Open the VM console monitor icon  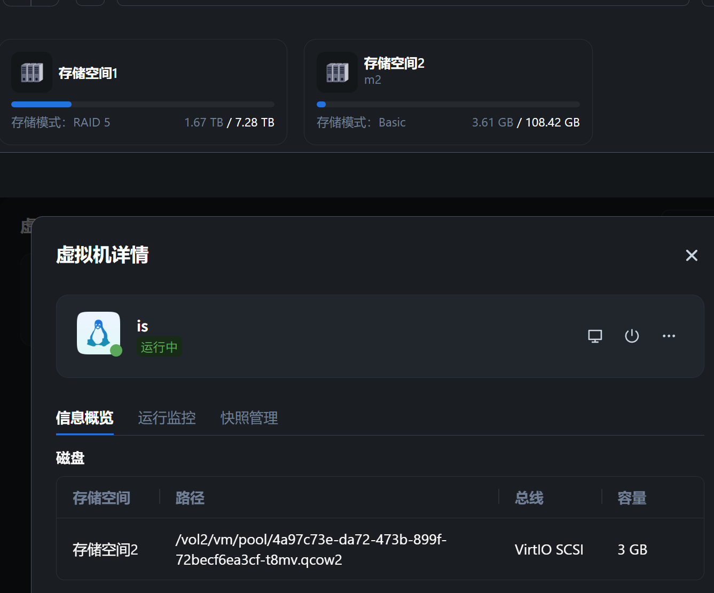tap(595, 336)
